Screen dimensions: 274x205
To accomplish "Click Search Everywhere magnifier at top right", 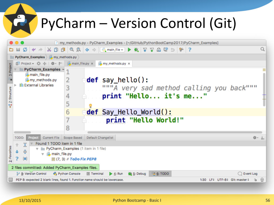I will pos(262,49).
